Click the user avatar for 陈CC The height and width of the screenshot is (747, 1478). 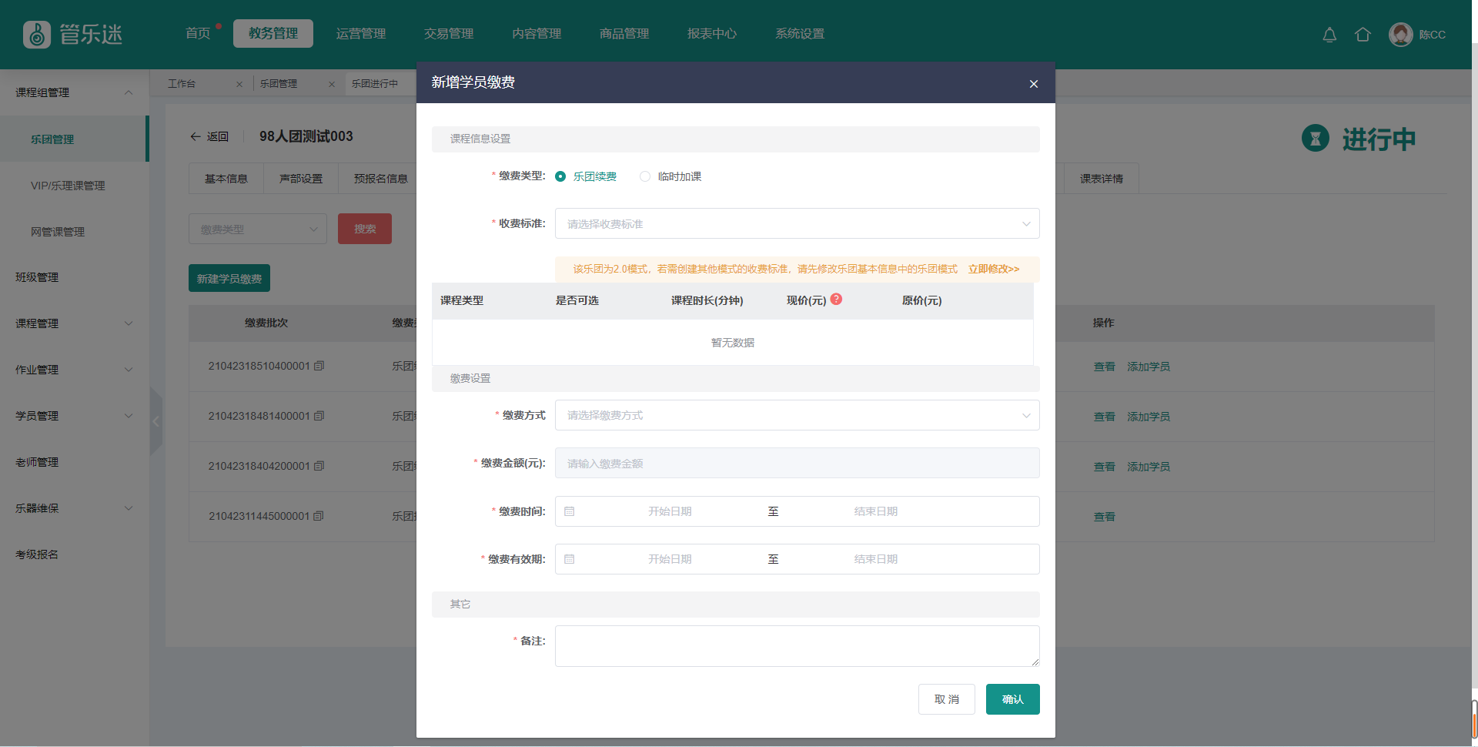pos(1400,35)
